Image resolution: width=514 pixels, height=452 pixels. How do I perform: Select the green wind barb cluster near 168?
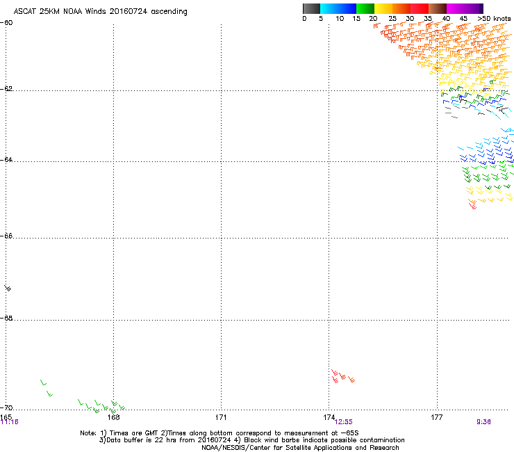point(101,406)
